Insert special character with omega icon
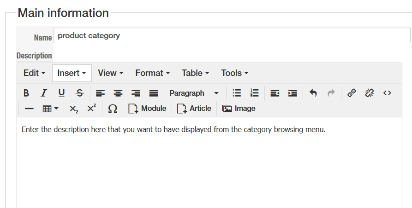The height and width of the screenshot is (208, 412). [112, 109]
